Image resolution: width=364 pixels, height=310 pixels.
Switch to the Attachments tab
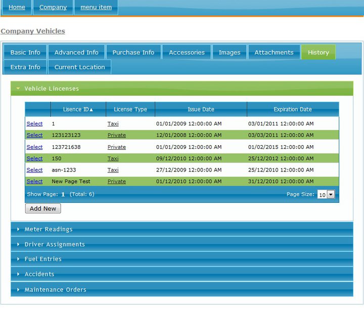coord(274,52)
